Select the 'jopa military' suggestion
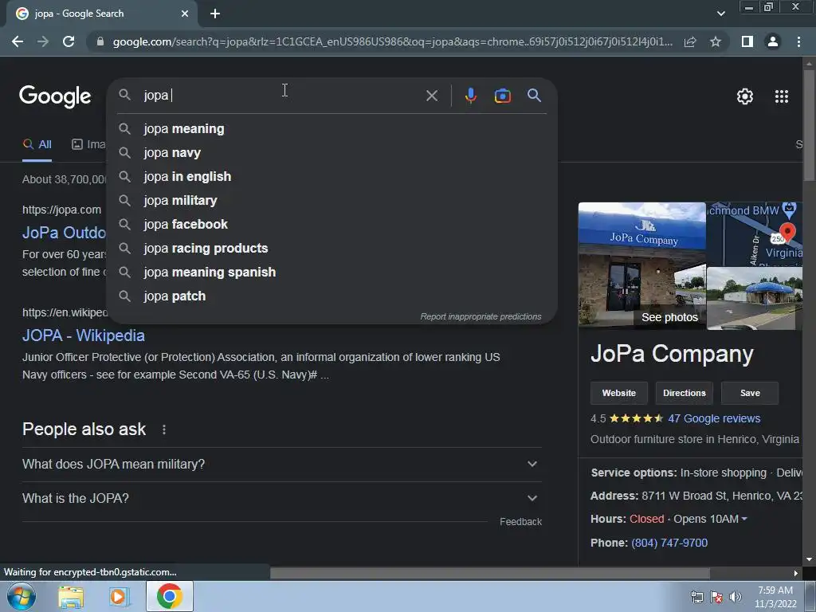 click(x=332, y=200)
